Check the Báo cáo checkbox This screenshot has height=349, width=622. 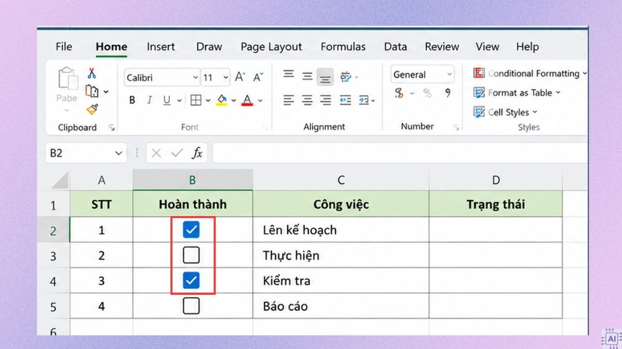(x=191, y=306)
